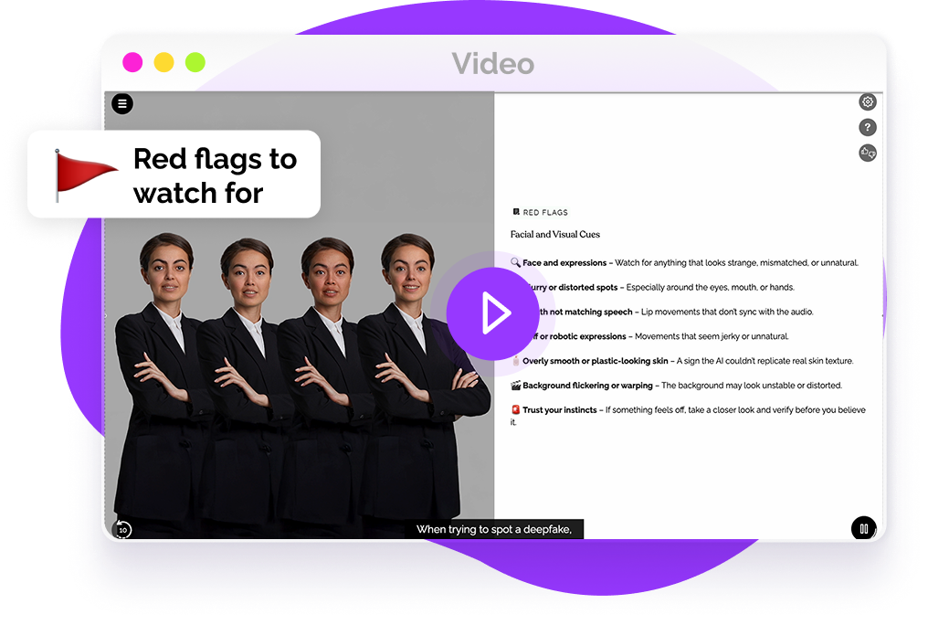
Task: Open the settings gear icon
Action: (868, 102)
